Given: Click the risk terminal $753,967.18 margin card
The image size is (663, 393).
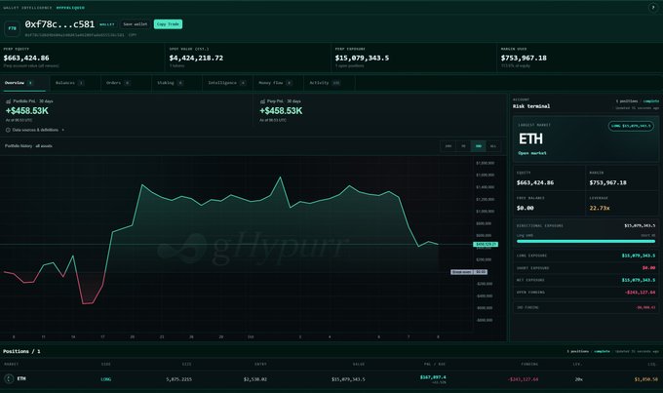Looking at the screenshot, I should [x=622, y=178].
